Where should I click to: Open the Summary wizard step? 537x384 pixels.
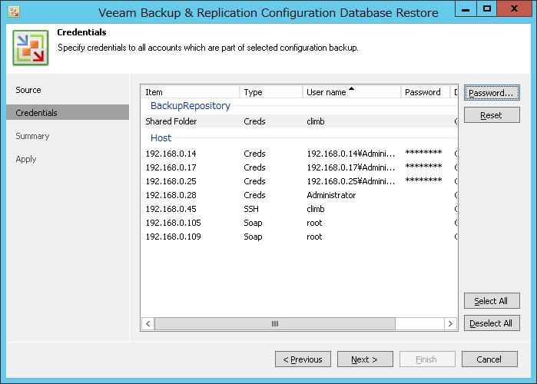coord(32,136)
